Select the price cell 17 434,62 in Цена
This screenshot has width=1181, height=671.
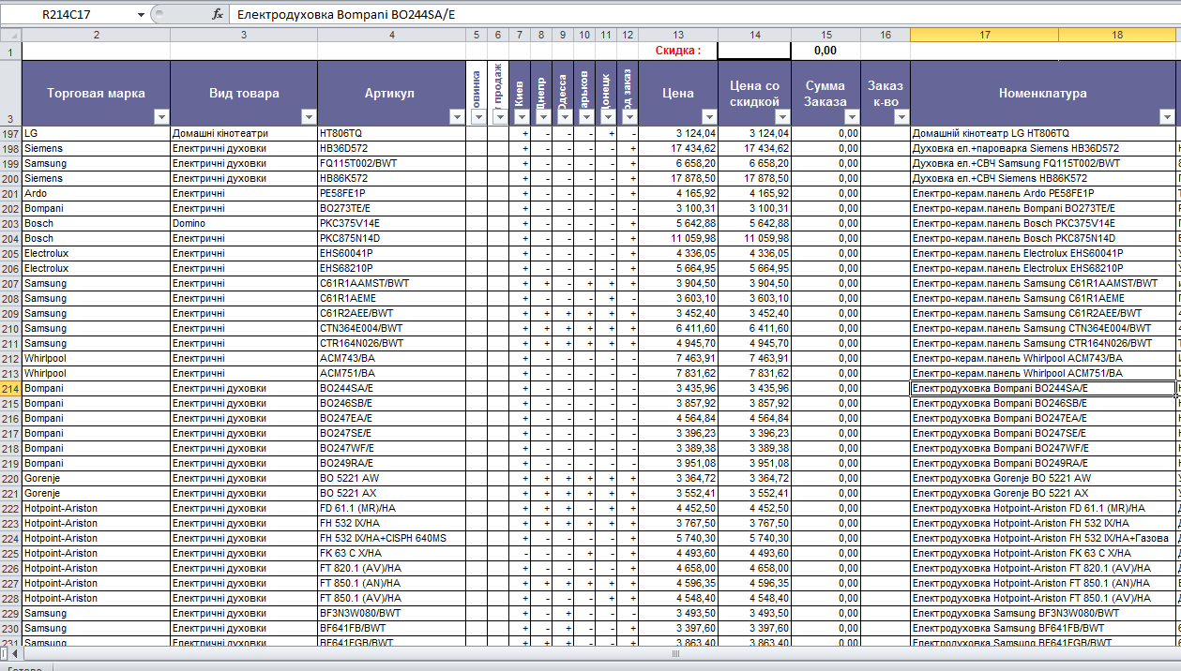(678, 148)
